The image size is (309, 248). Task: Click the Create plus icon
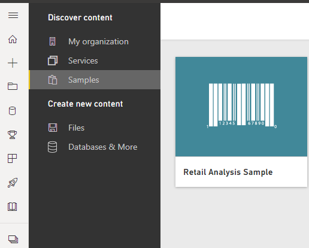click(x=13, y=63)
